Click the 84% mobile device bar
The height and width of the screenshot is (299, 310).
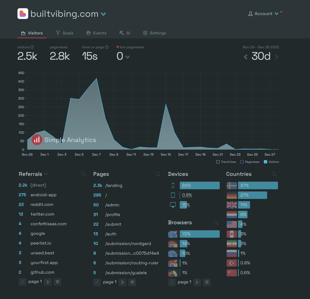(x=200, y=185)
